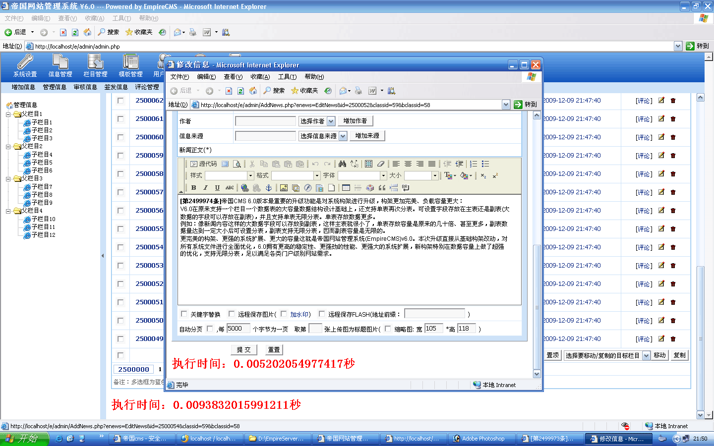The image size is (714, 446).
Task: Click the Bold button in editor toolbar
Action: tap(194, 188)
